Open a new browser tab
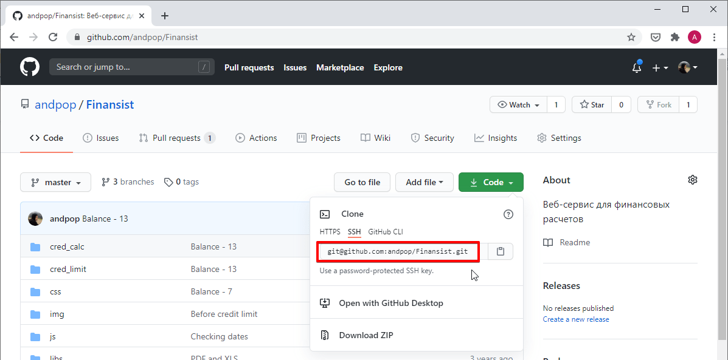Viewport: 728px width, 360px height. tap(164, 16)
